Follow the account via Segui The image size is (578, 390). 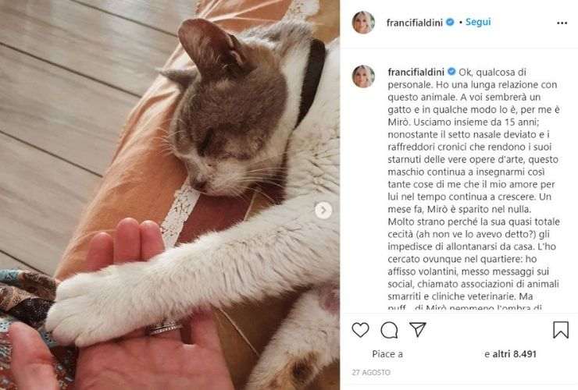[478, 22]
